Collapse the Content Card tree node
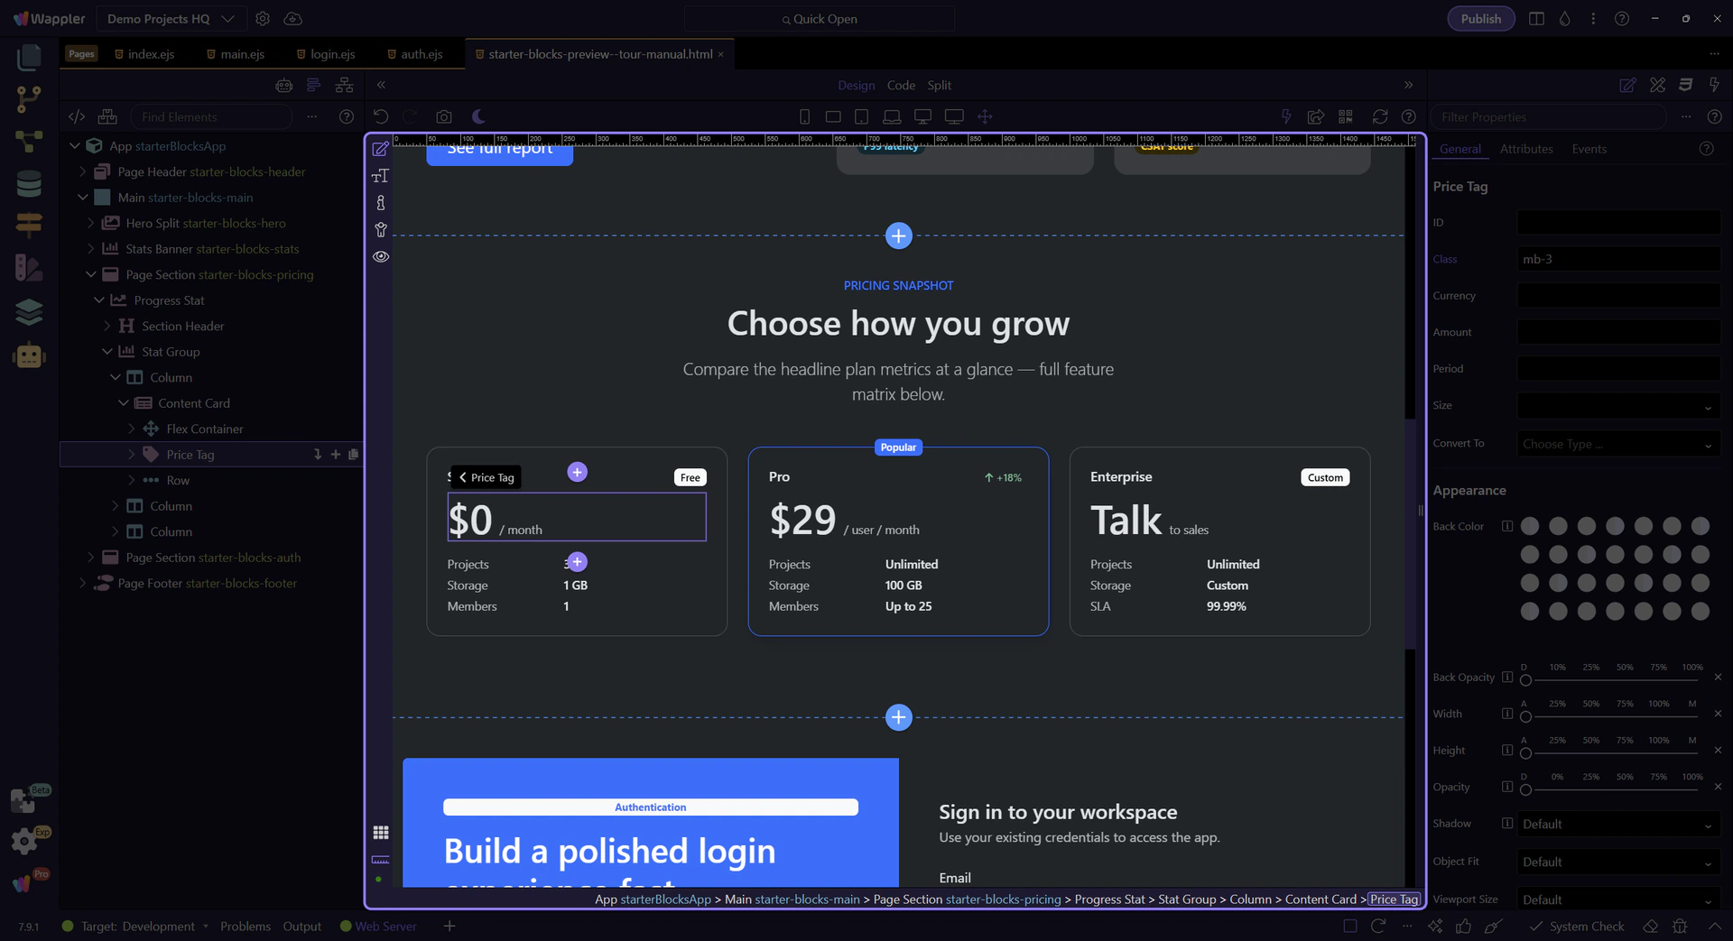Image resolution: width=1733 pixels, height=941 pixels. [124, 403]
